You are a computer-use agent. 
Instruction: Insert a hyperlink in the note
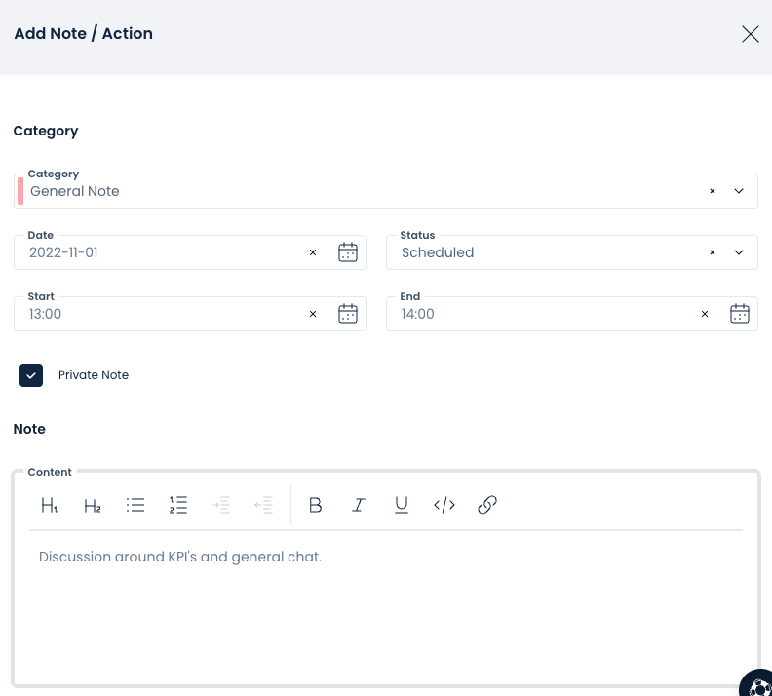[487, 505]
